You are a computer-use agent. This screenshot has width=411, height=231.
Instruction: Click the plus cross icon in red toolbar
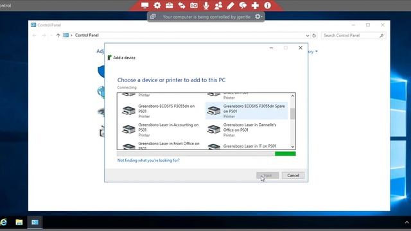pyautogui.click(x=255, y=5)
